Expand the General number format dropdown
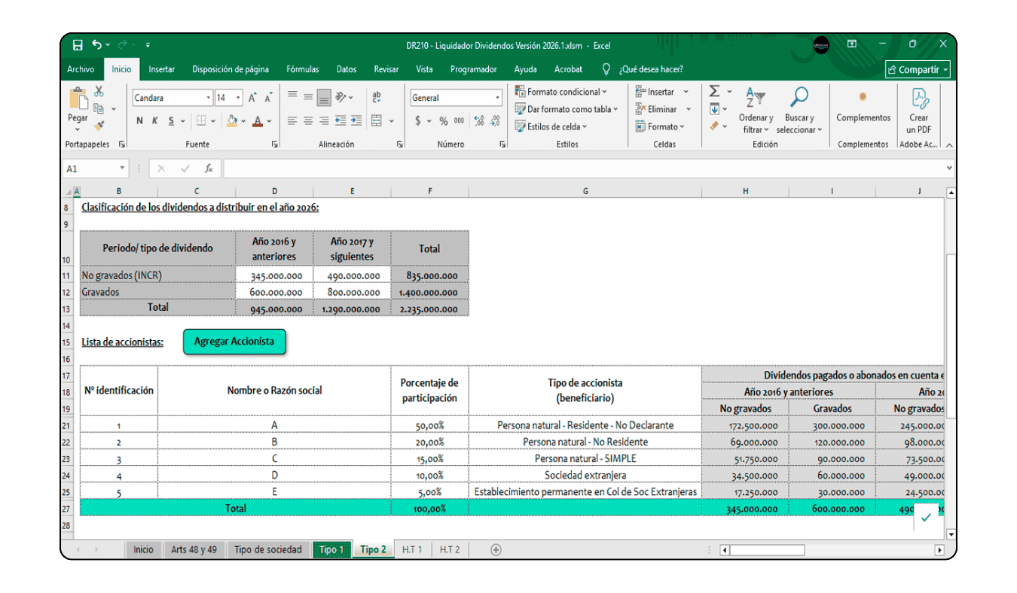Screen dimensions: 1017x593 (497, 98)
